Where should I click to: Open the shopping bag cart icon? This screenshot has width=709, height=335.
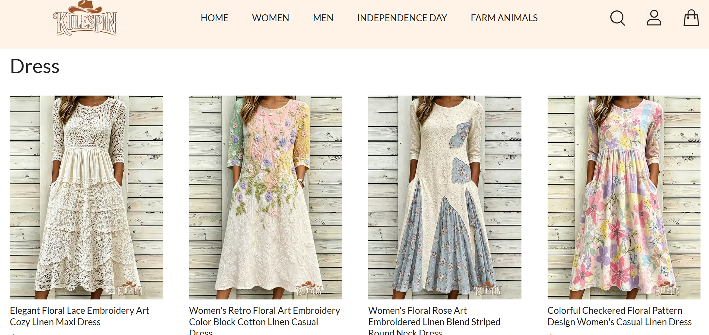coord(691,18)
